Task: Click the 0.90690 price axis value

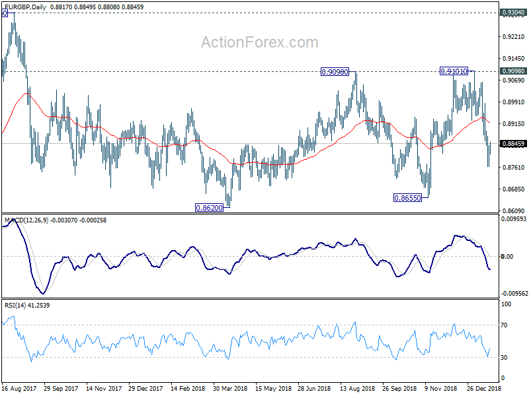Action: click(x=514, y=80)
